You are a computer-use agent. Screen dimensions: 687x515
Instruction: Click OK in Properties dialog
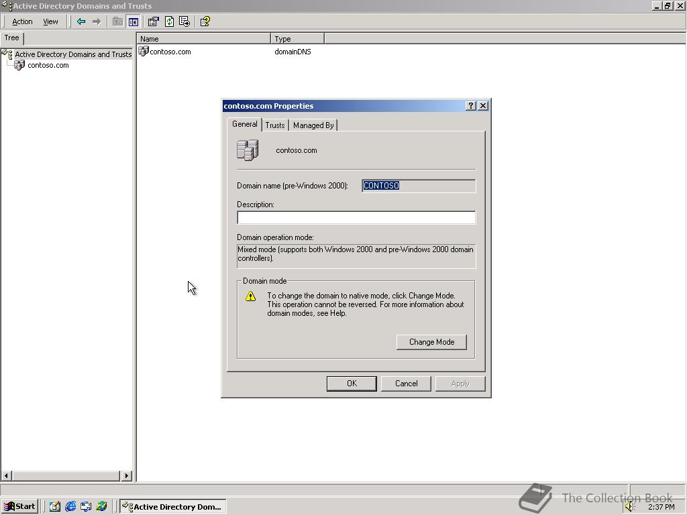(352, 384)
